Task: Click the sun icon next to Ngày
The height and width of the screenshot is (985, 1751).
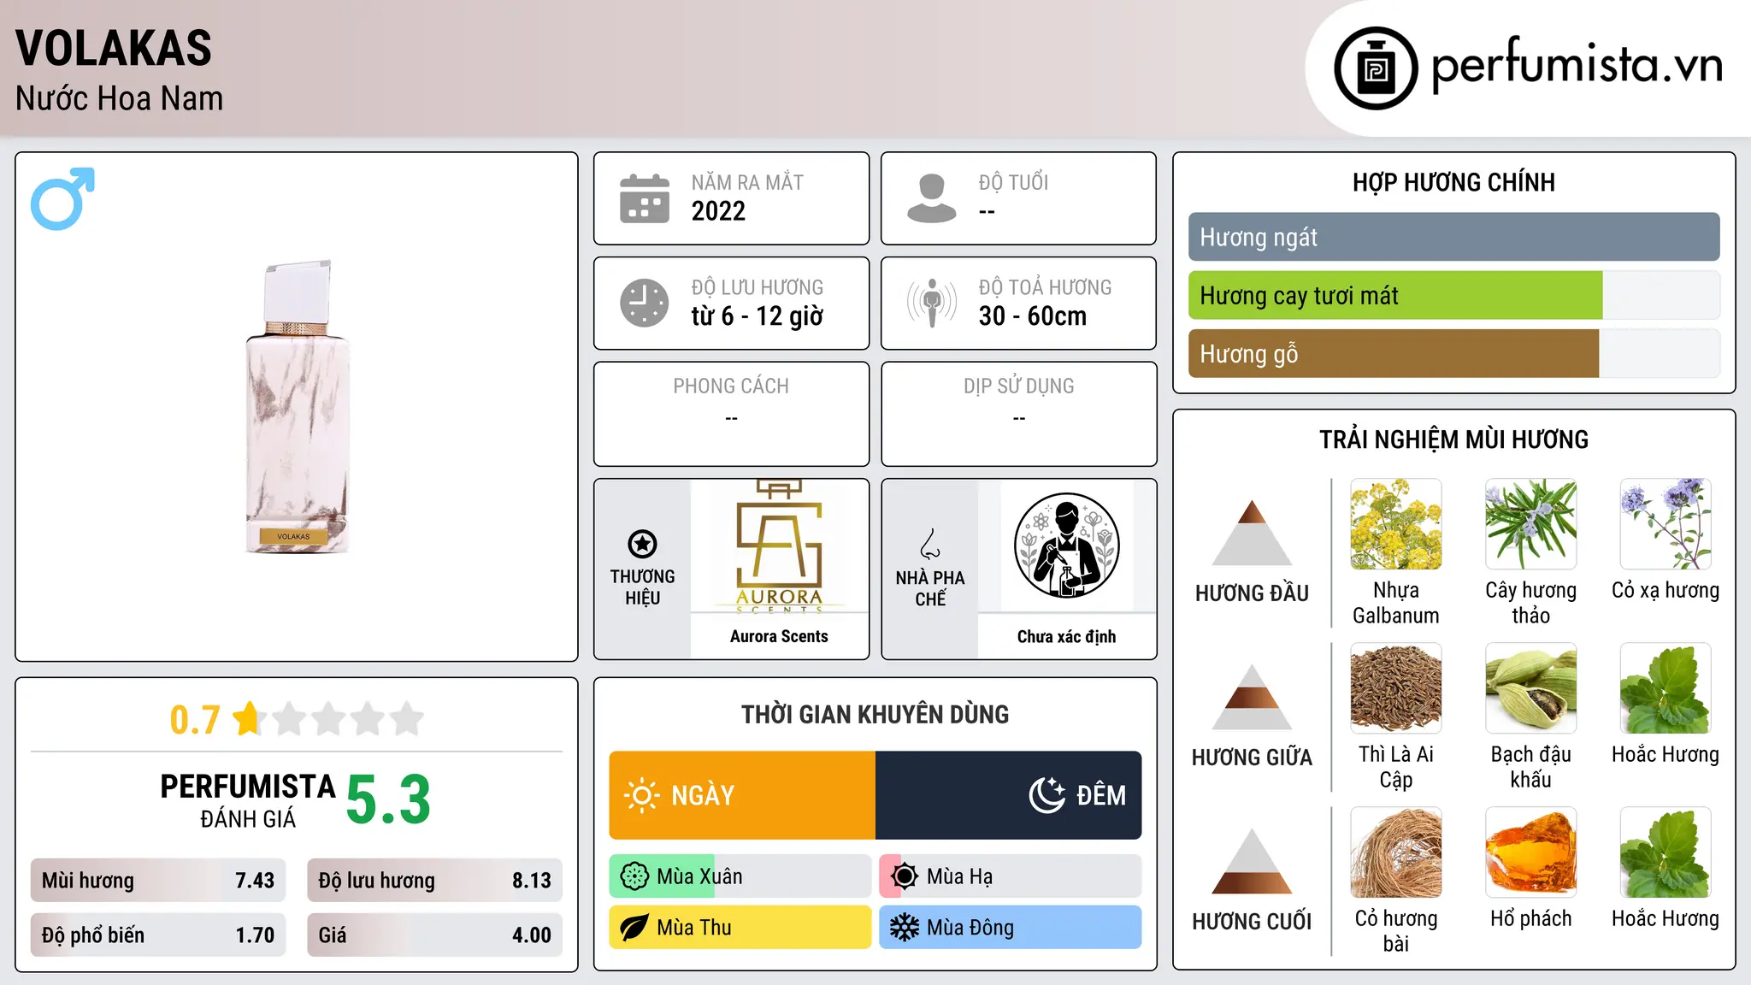Action: pos(641,795)
